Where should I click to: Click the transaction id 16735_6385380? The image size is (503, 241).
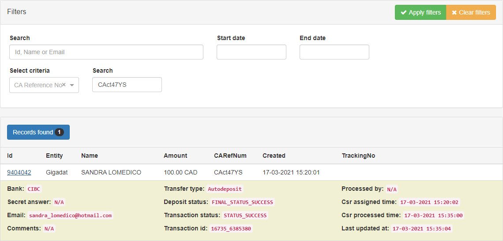coord(231,229)
